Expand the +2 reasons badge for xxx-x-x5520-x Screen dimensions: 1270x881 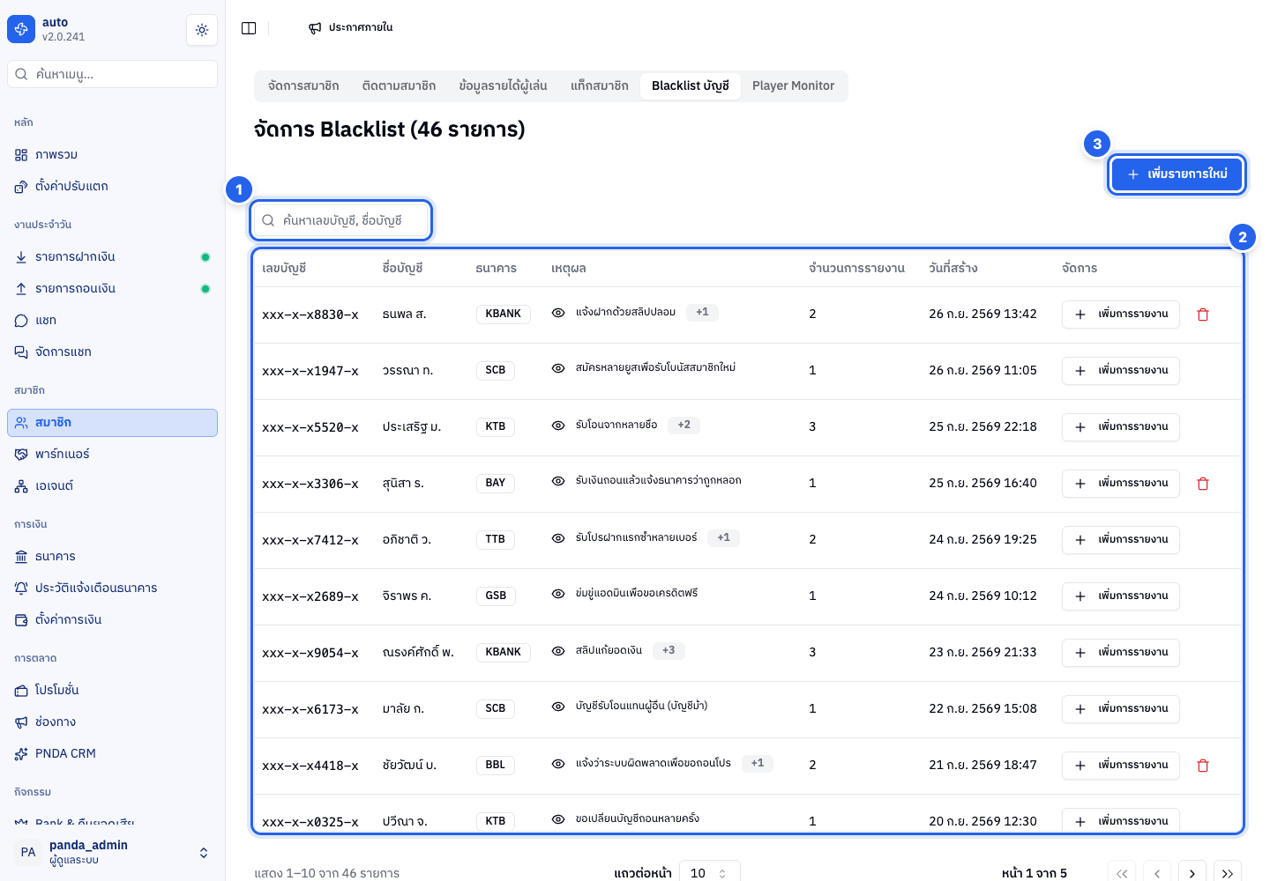[x=684, y=425]
